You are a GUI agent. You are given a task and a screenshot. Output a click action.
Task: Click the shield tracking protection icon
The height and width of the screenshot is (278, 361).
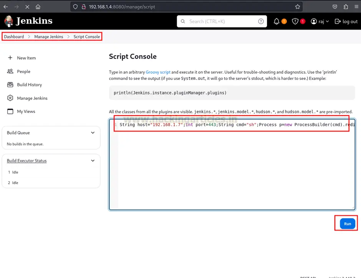75,7
